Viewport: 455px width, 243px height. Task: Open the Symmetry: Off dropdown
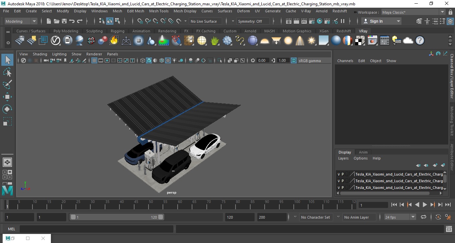(x=253, y=21)
